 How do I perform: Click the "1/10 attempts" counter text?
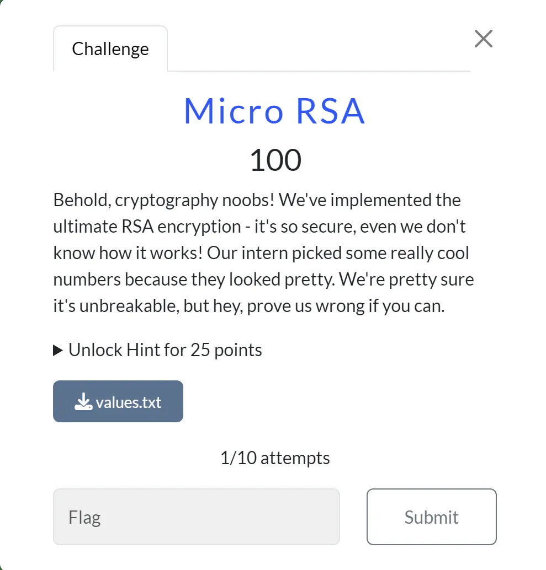pos(275,458)
